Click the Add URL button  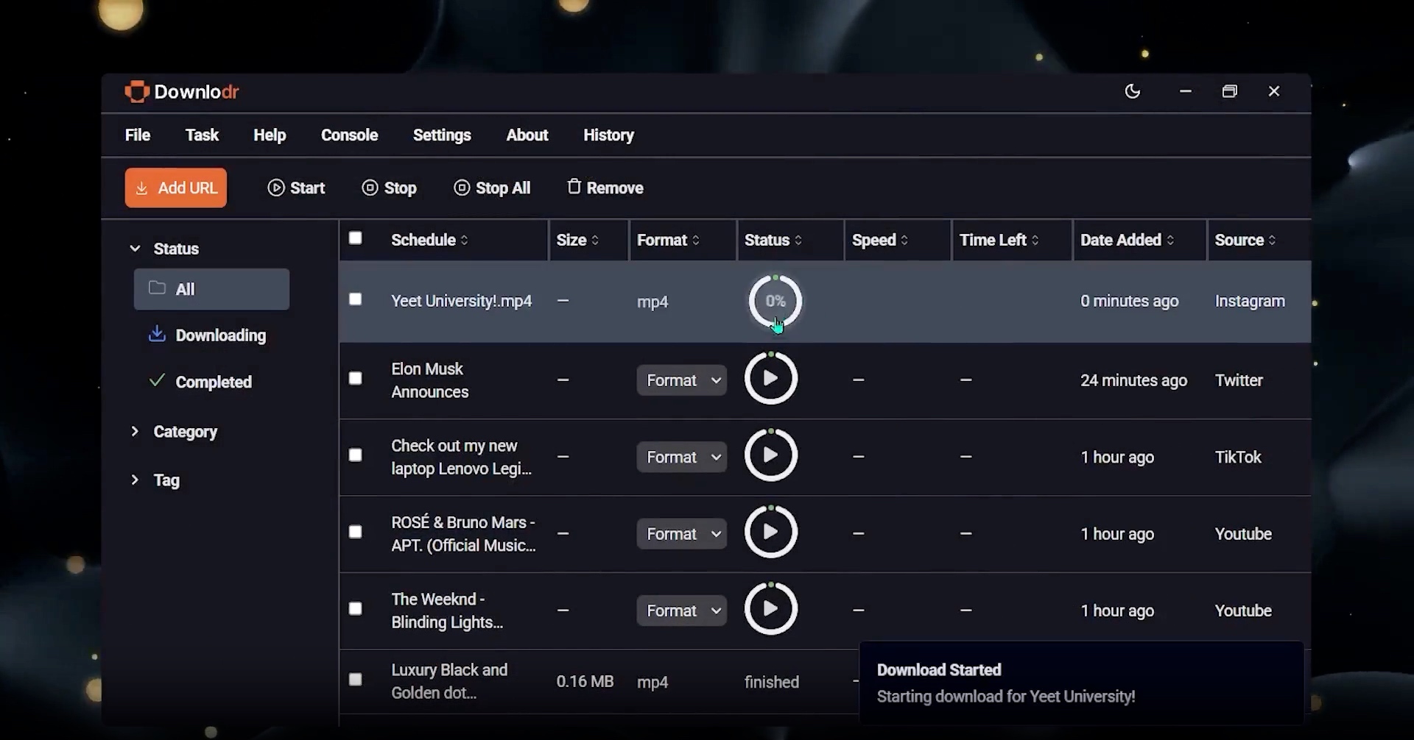(x=176, y=188)
